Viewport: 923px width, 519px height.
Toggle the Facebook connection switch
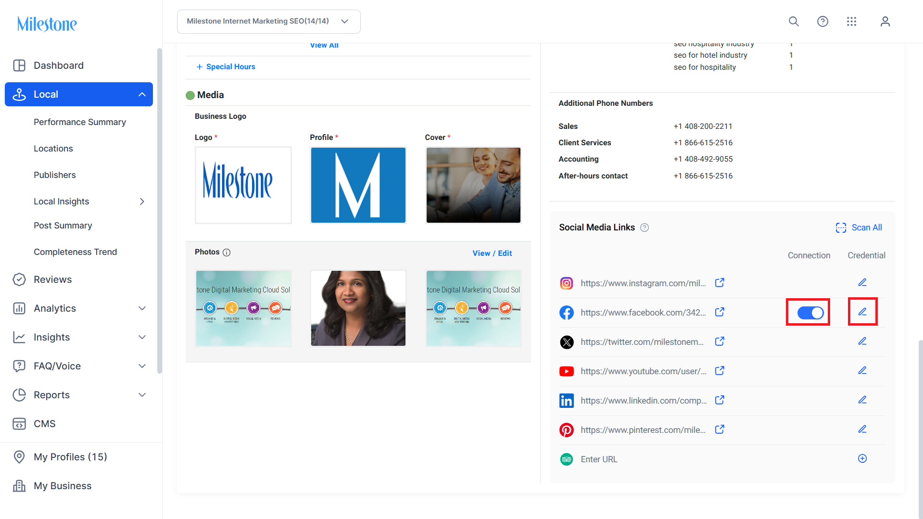click(810, 313)
